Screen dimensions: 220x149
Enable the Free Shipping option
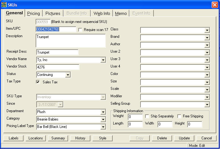pyautogui.click(x=179, y=116)
